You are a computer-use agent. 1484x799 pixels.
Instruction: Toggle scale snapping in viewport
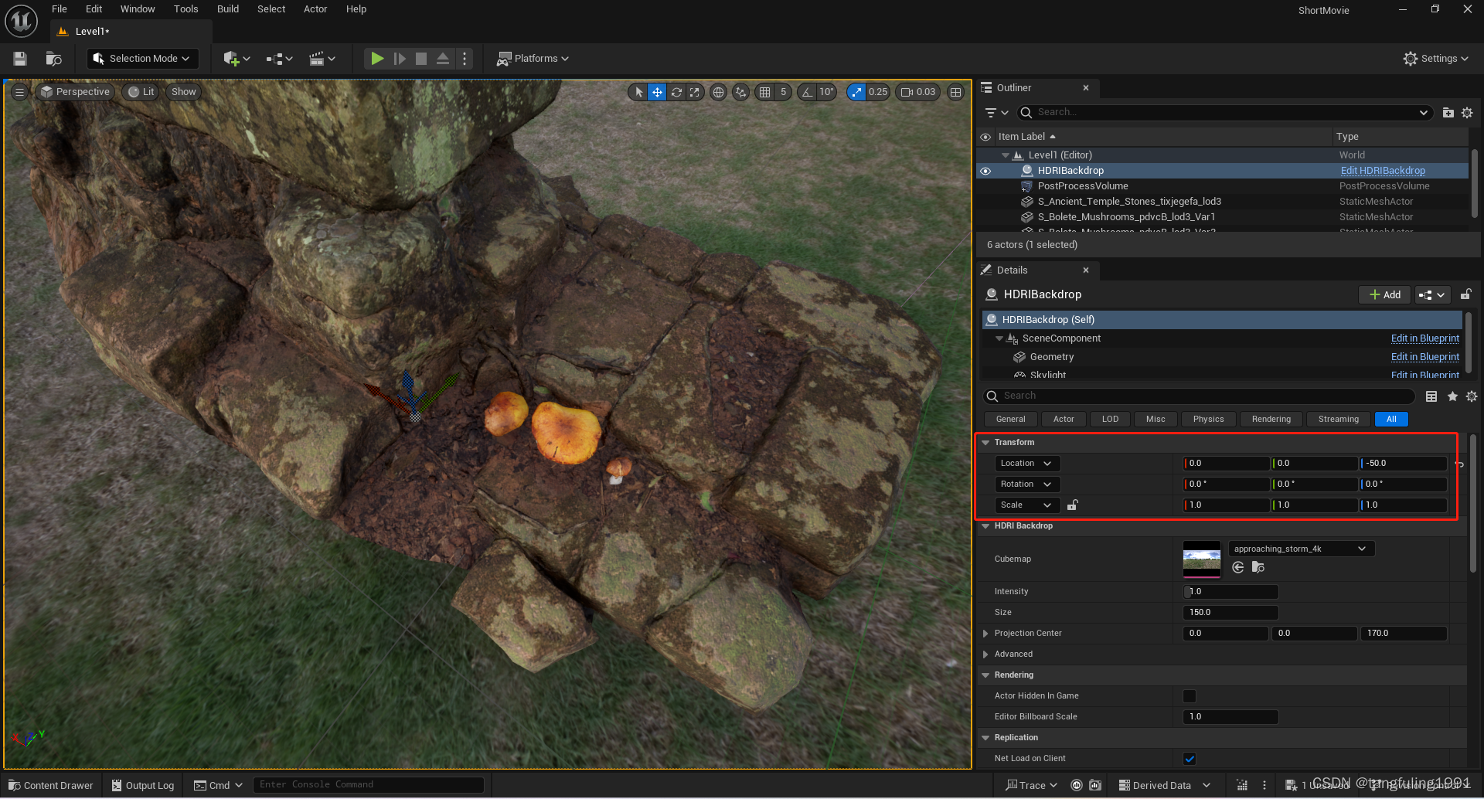click(x=856, y=92)
